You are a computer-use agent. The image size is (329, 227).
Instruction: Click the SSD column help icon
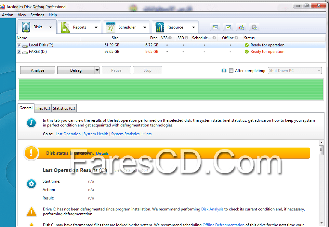[187, 38]
